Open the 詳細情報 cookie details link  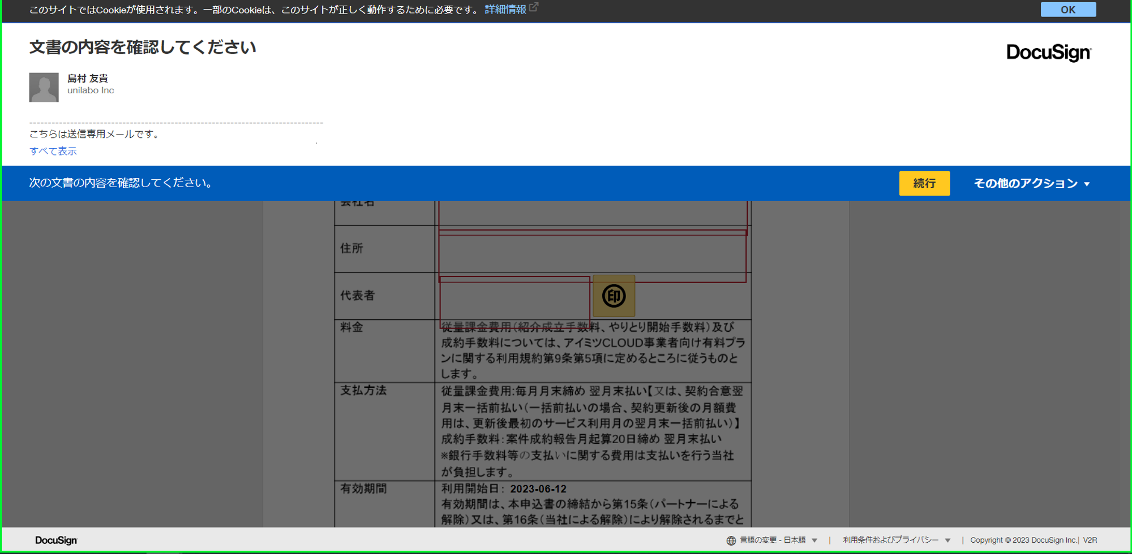505,10
